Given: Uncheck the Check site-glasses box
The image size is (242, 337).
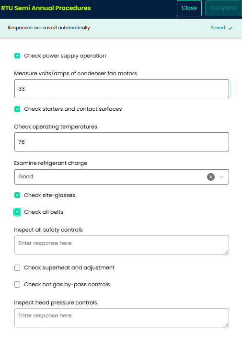Looking at the screenshot, I should (x=17, y=195).
